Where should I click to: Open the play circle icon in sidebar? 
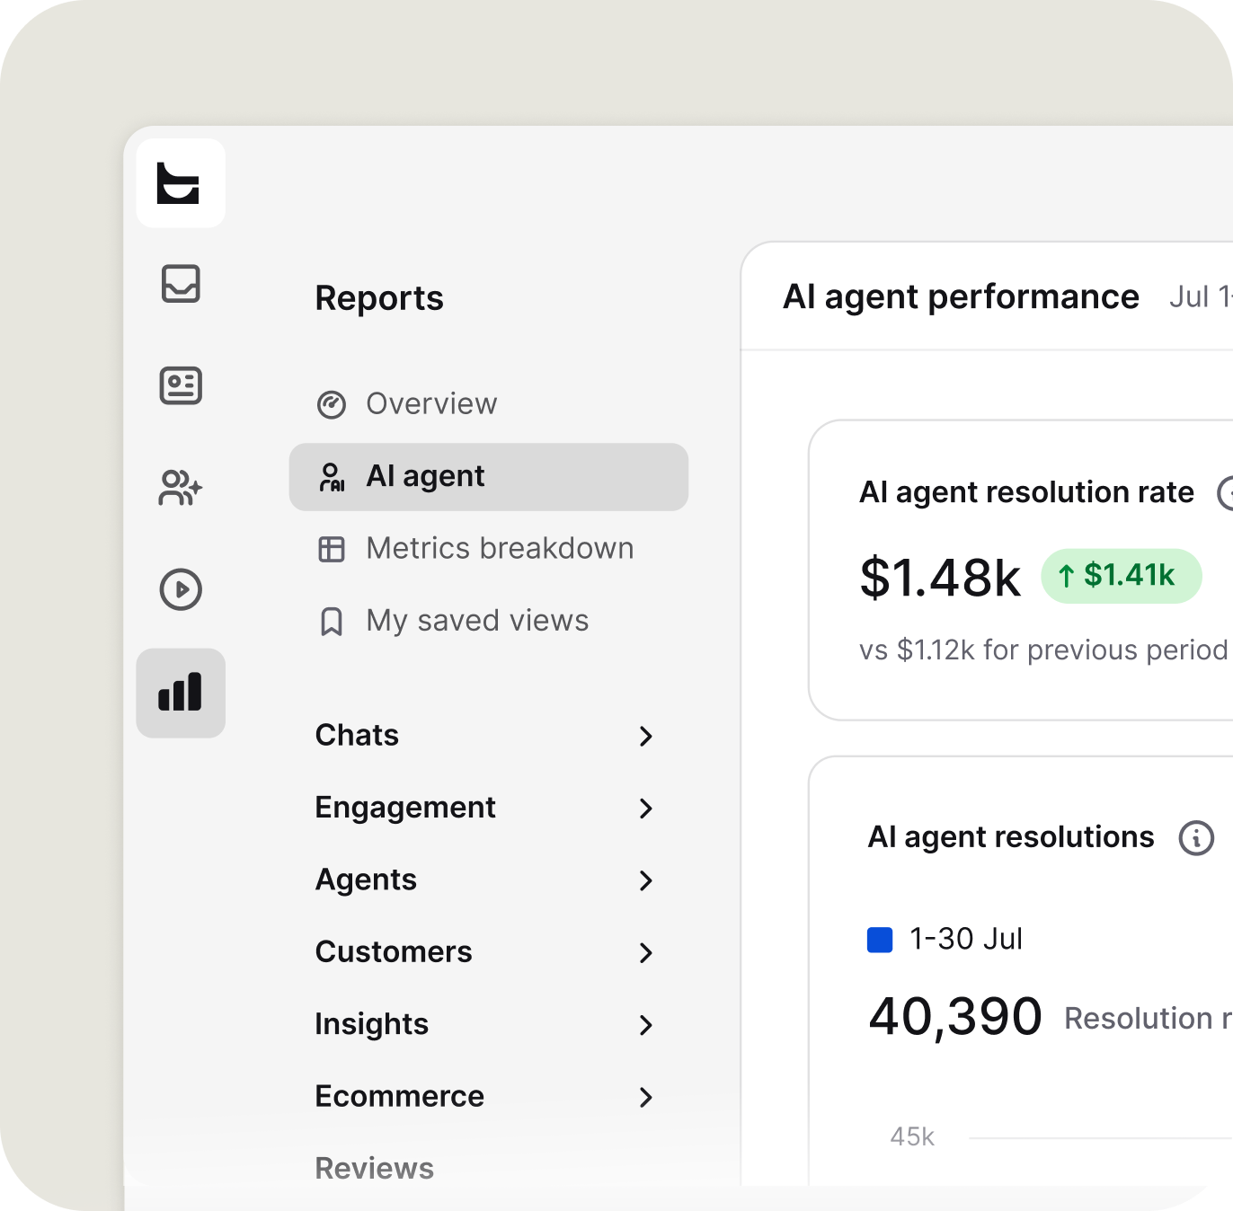click(x=181, y=590)
